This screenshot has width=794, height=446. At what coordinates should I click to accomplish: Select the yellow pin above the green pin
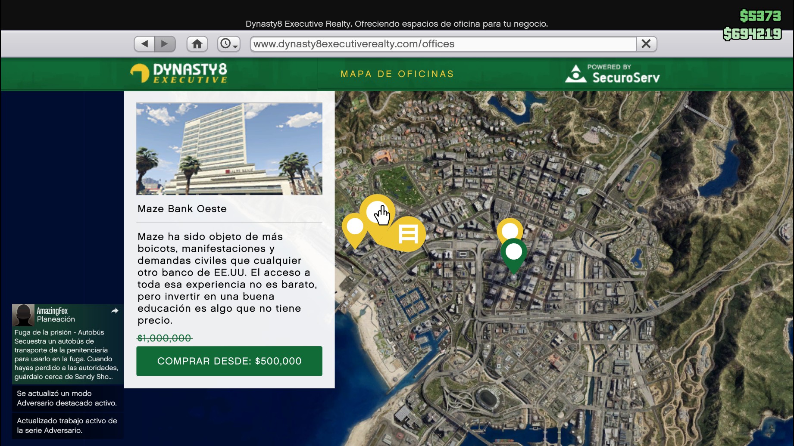(510, 229)
